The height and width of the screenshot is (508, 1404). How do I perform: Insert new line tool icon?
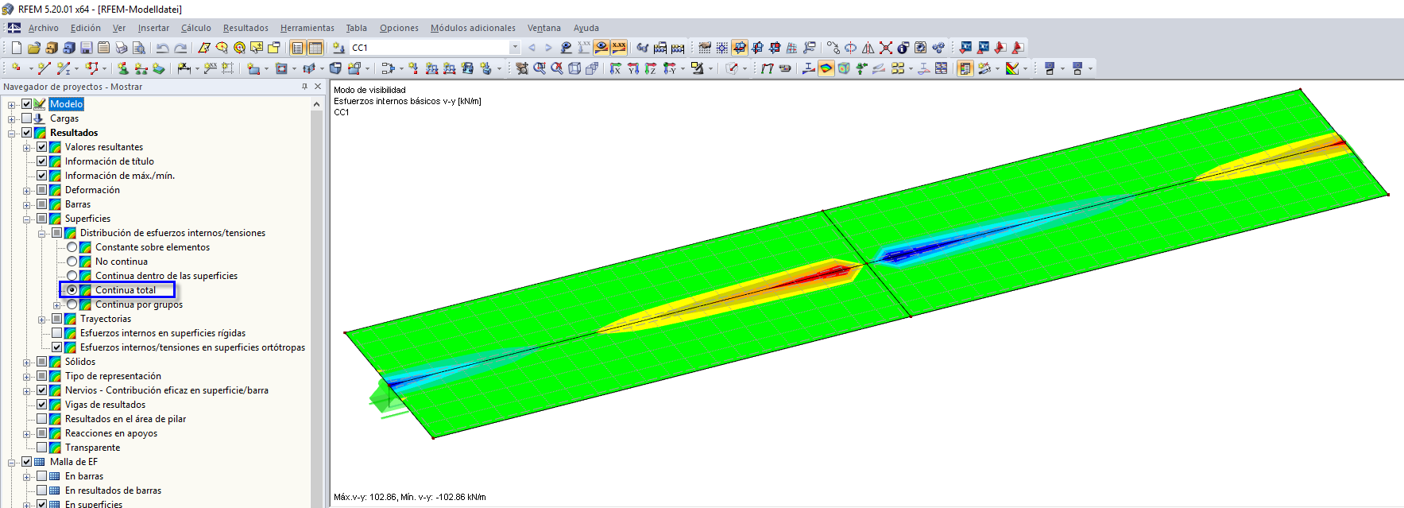coord(44,68)
